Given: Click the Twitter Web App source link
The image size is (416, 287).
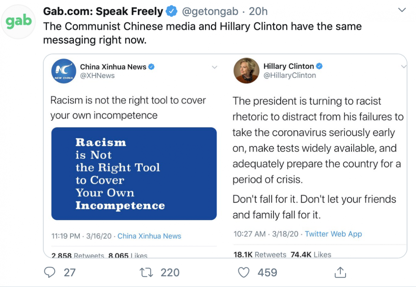Looking at the screenshot, I should point(333,234).
